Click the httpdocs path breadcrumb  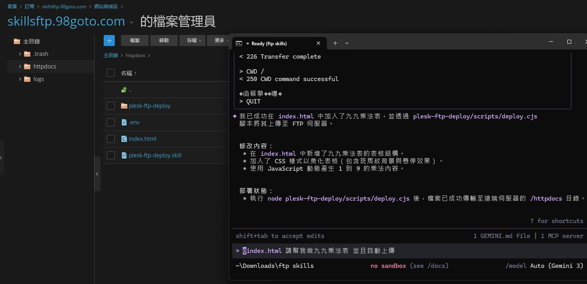(x=135, y=55)
